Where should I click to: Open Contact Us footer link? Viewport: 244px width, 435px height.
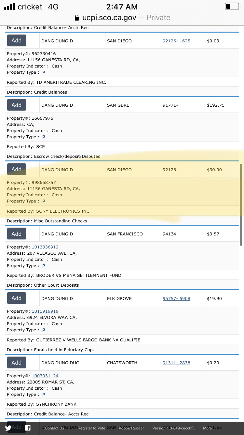pyautogui.click(x=54, y=428)
